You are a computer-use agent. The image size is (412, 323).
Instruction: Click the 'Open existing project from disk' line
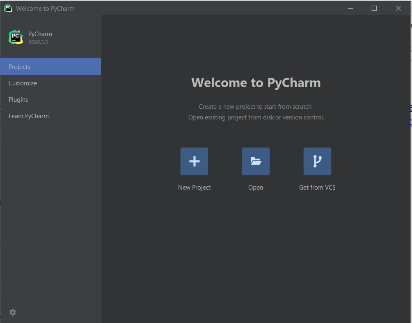(x=256, y=117)
